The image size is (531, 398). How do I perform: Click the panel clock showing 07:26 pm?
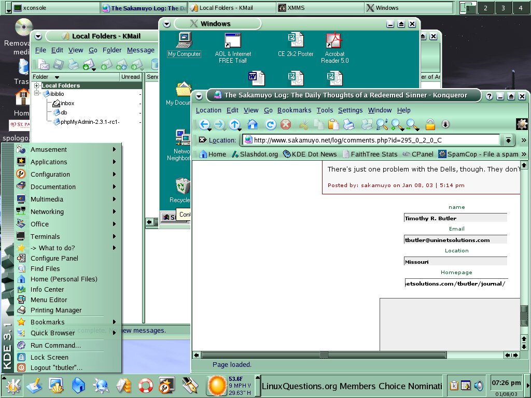point(506,383)
